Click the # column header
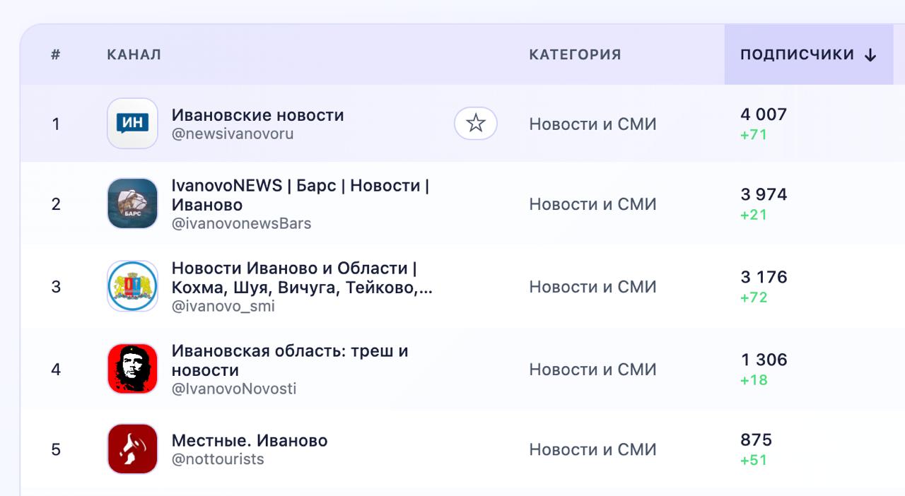Viewport: 905px width, 496px height. (x=56, y=54)
